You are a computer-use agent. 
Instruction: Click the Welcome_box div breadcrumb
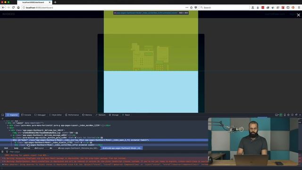[78, 148]
